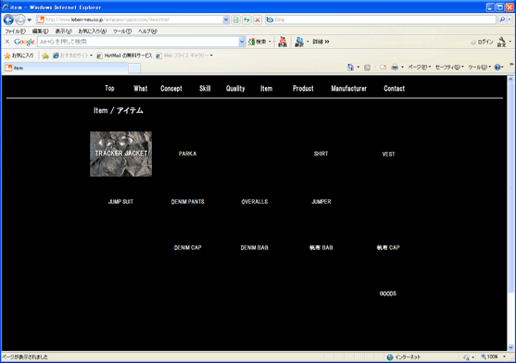Click the add to favorites bar icon

click(45, 56)
